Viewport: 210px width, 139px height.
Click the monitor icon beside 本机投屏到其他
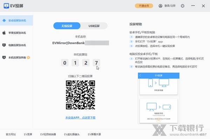tap(4, 57)
